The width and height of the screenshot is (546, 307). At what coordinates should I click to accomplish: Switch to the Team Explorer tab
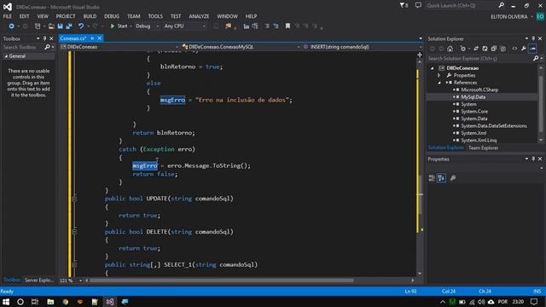coord(483,148)
